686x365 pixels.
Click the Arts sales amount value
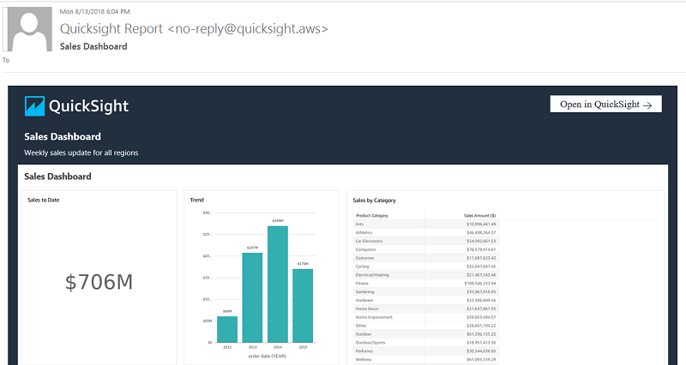point(481,224)
